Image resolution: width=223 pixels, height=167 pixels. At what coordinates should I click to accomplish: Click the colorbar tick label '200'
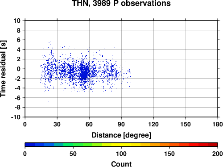(218, 154)
